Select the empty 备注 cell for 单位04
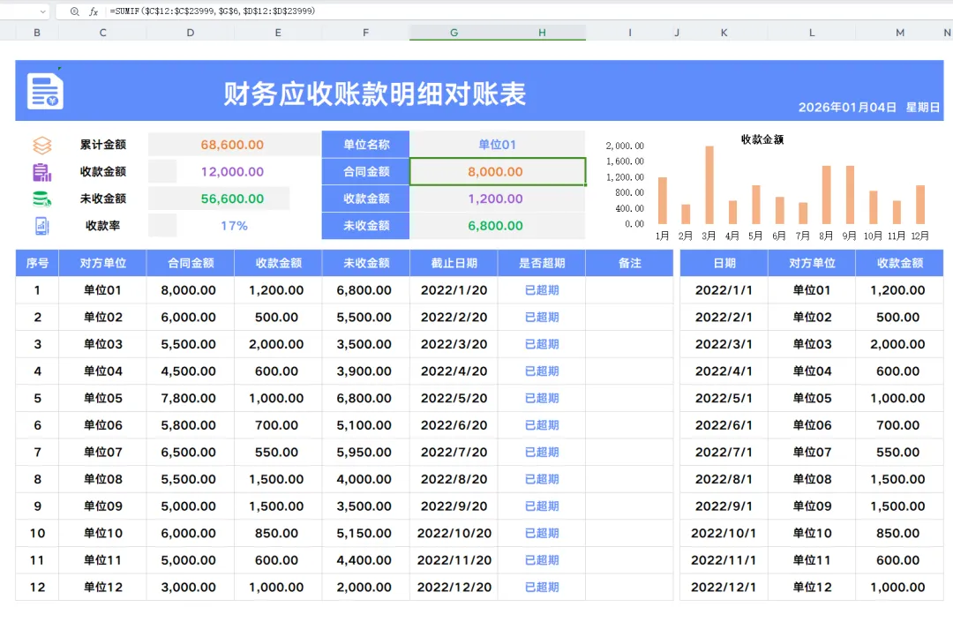Image resolution: width=953 pixels, height=637 pixels. [x=630, y=371]
